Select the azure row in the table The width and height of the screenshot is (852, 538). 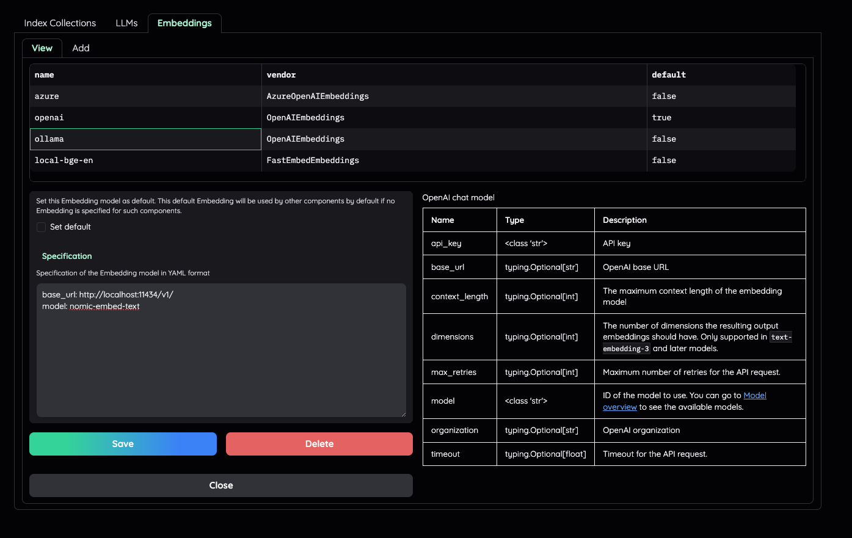coord(145,96)
